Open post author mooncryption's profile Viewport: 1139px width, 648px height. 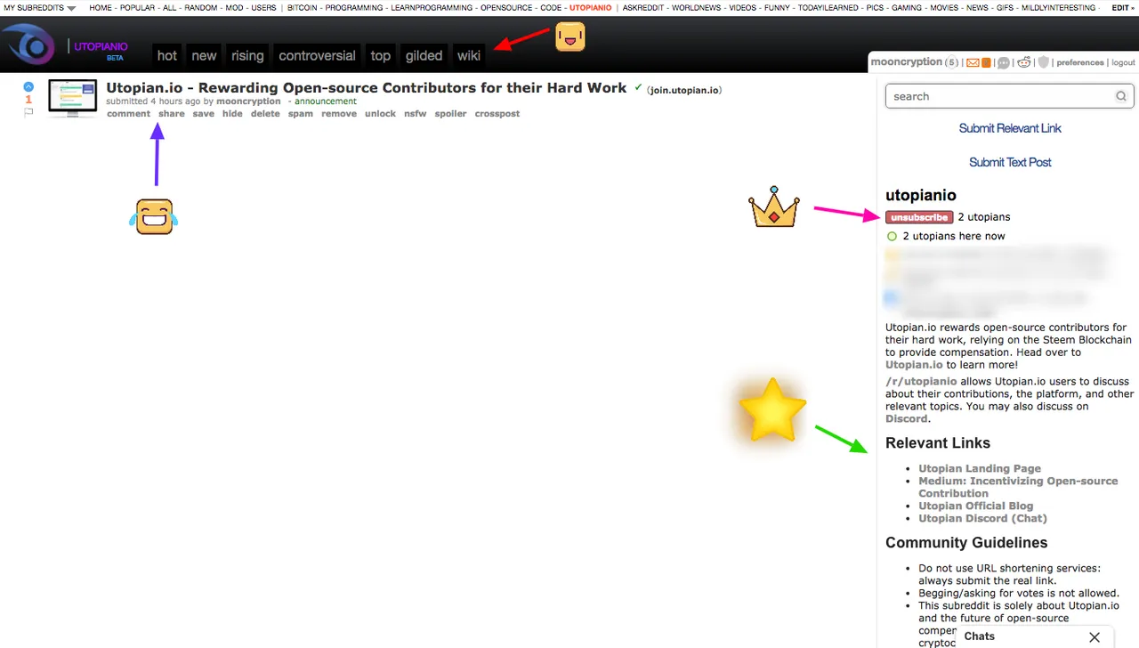pyautogui.click(x=248, y=101)
